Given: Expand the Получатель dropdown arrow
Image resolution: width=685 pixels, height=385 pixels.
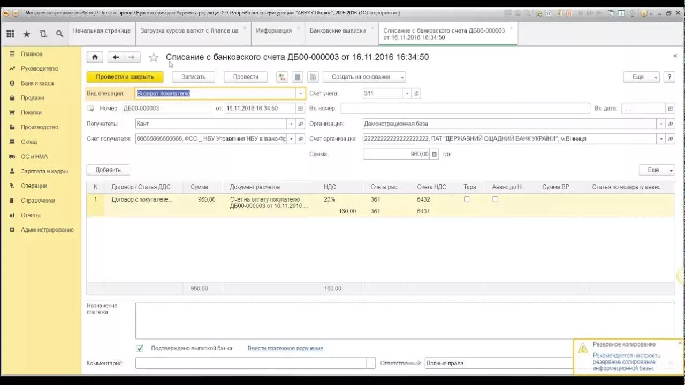Looking at the screenshot, I should (291, 124).
